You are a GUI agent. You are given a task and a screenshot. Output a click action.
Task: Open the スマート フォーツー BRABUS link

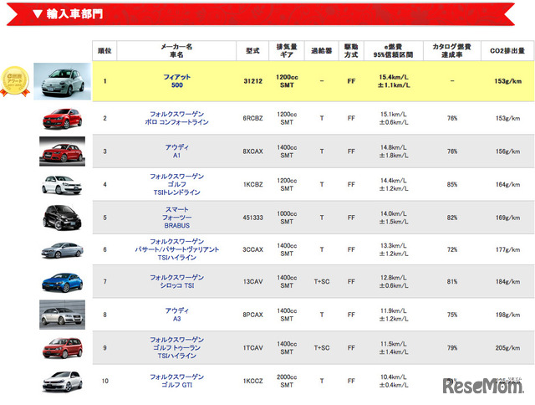tap(176, 218)
